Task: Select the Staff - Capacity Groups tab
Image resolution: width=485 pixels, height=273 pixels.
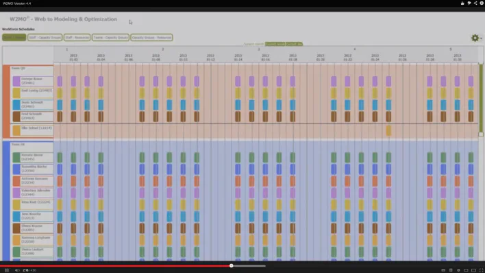Action: pos(45,38)
